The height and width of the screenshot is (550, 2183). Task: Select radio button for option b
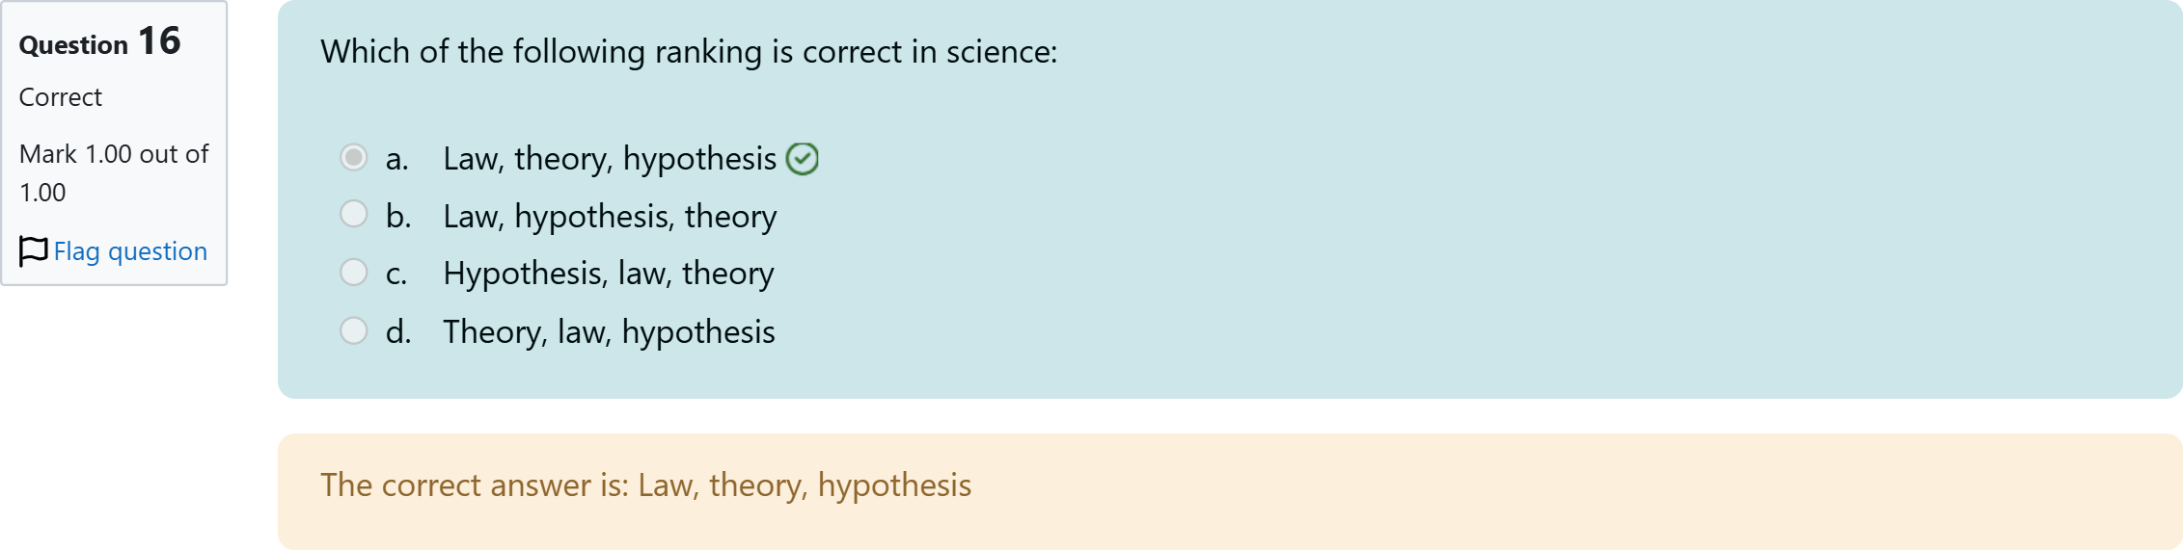point(354,214)
